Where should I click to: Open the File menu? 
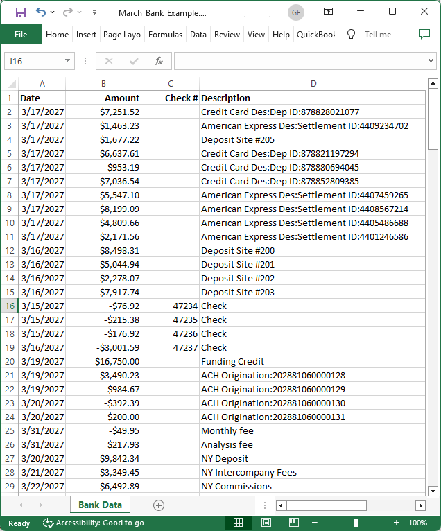[21, 35]
